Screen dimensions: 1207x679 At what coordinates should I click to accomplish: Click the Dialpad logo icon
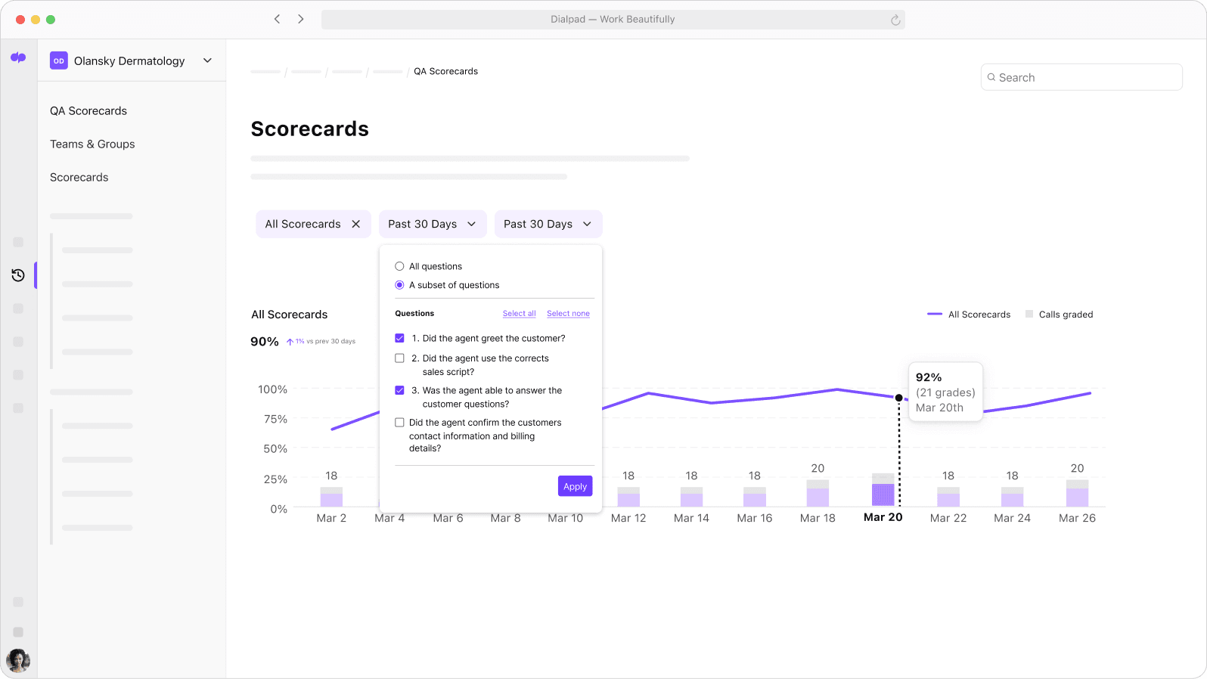[x=18, y=57]
